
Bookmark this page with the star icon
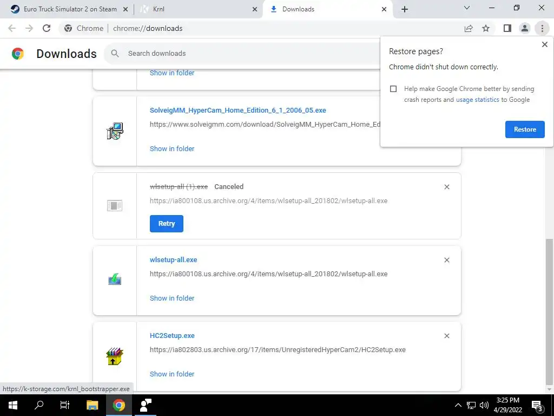pos(486,28)
